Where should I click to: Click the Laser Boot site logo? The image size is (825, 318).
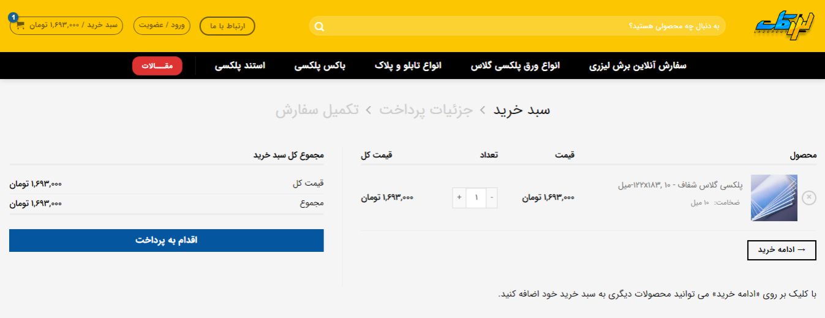point(785,26)
